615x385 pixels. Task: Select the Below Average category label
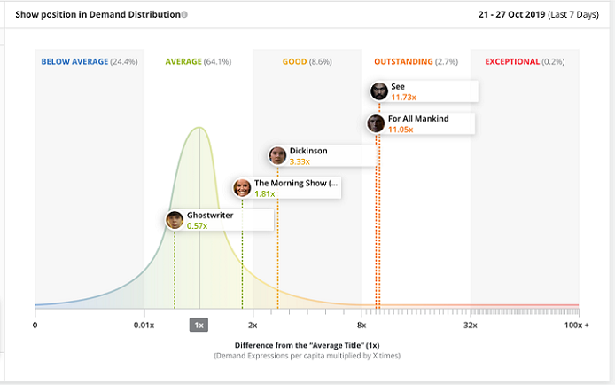[74, 62]
